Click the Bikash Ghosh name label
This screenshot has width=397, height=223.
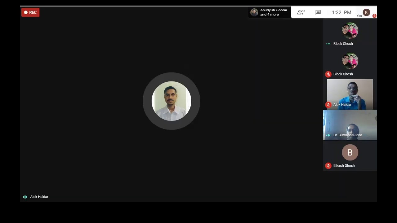click(344, 166)
